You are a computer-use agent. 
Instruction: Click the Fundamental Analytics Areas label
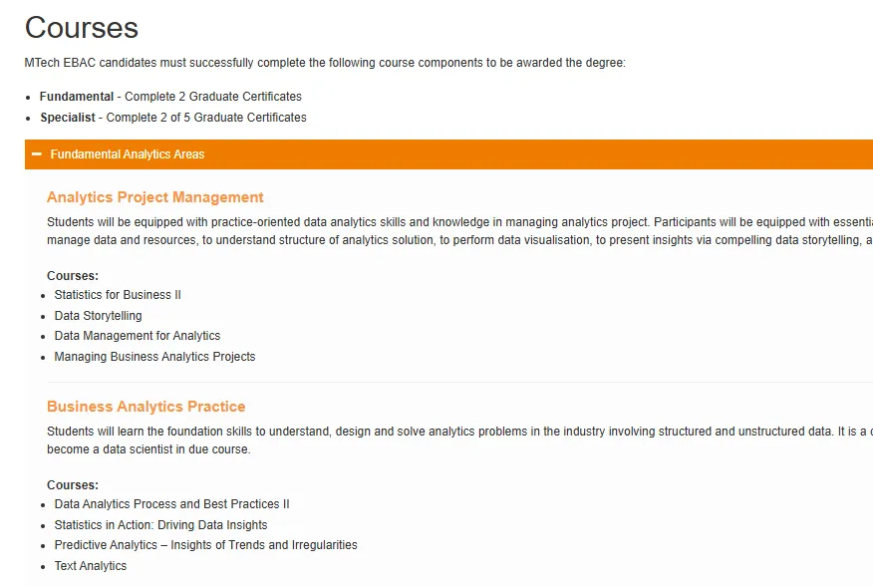128,154
